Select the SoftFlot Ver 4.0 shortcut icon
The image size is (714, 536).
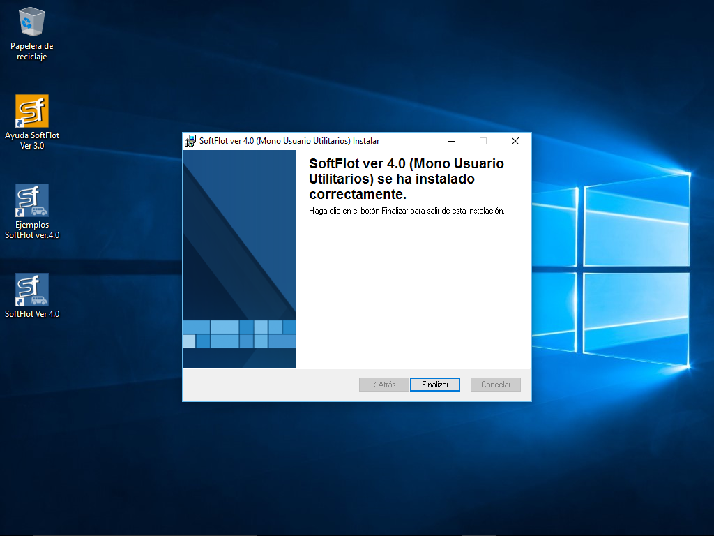32,290
